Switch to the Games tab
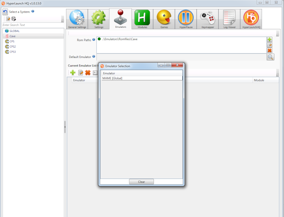The height and width of the screenshot is (217, 284). [164, 19]
